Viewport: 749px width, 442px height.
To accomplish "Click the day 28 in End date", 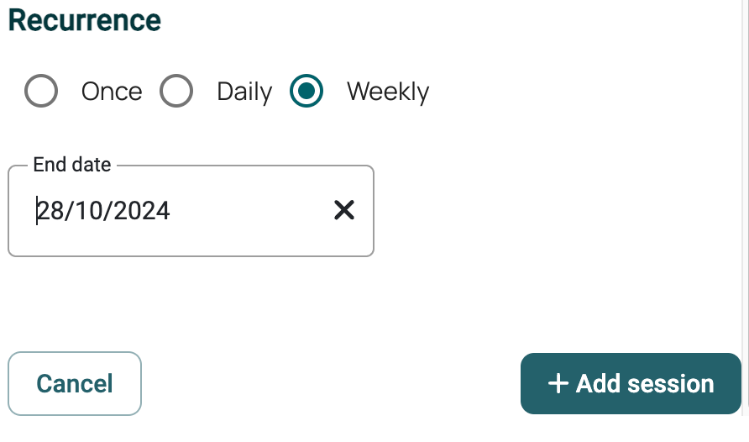I will 52,211.
